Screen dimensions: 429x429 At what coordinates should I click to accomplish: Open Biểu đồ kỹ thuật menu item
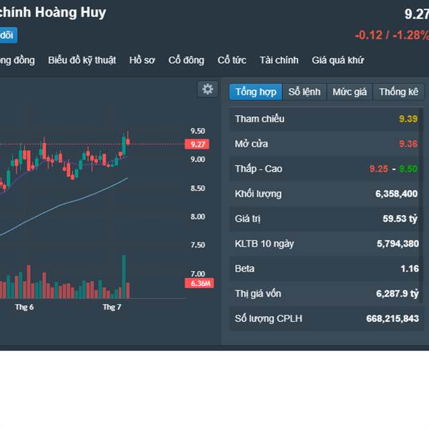pos(82,60)
